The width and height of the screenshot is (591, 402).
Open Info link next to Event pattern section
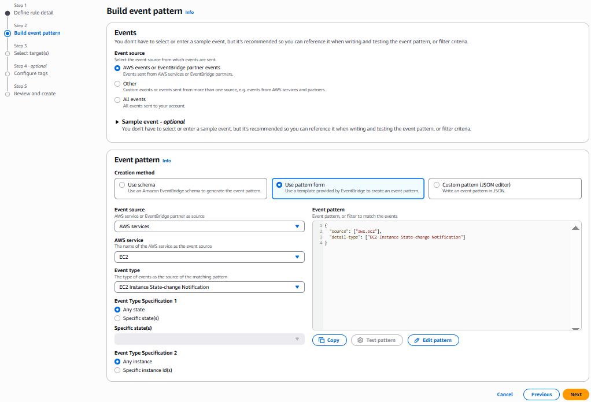pos(167,161)
